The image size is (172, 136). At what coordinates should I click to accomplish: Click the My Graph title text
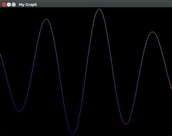coord(28,5)
